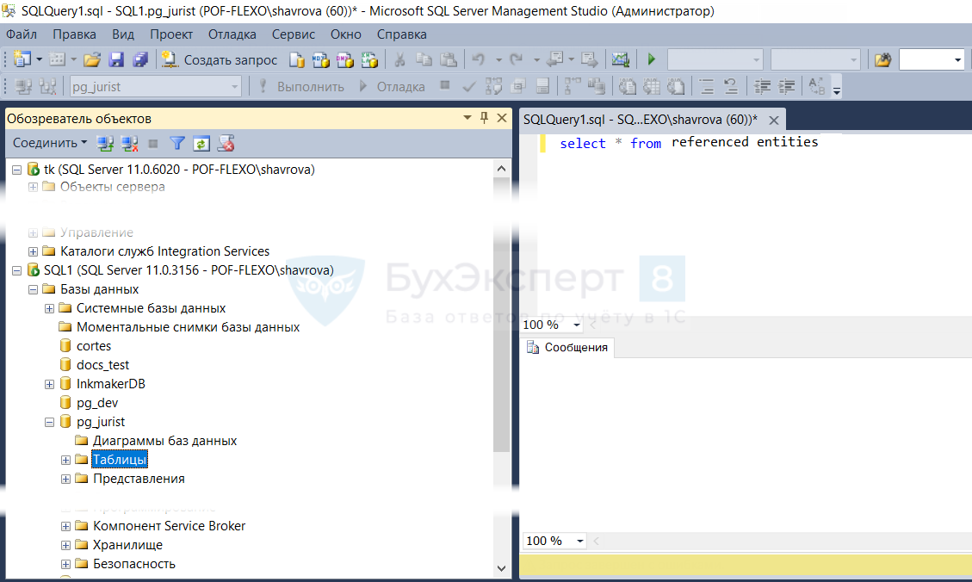
Task: Expand the Таблицы folder
Action: point(65,460)
